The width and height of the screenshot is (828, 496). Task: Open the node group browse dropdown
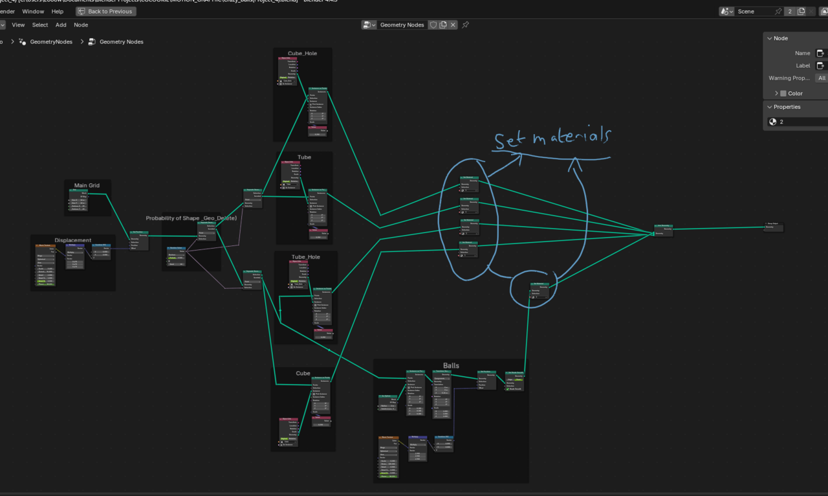(x=369, y=25)
